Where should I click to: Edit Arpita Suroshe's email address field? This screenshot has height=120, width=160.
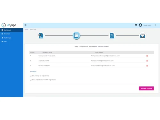click(x=118, y=61)
